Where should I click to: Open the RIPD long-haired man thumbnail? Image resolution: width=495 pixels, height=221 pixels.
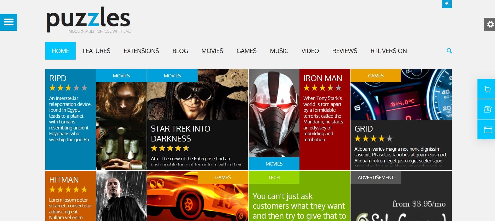(121, 126)
